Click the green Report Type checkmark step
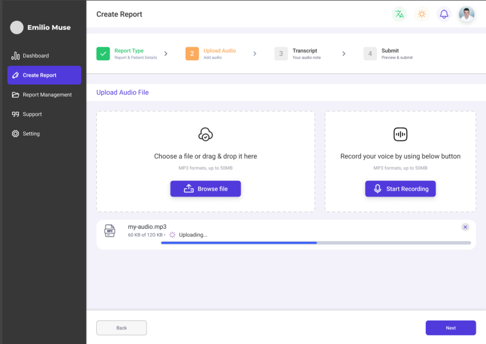This screenshot has height=344, width=486. (103, 54)
